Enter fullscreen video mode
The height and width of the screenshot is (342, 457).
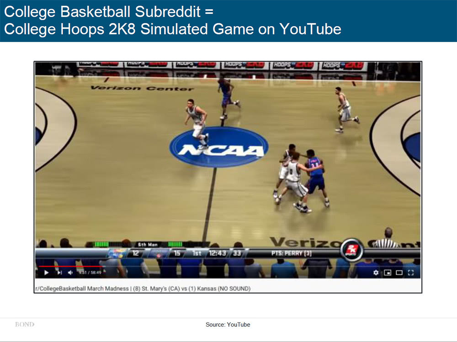click(x=411, y=273)
